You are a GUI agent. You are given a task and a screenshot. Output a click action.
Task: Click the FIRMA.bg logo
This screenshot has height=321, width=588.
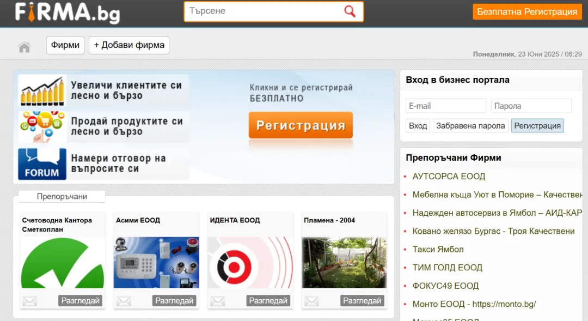(68, 13)
